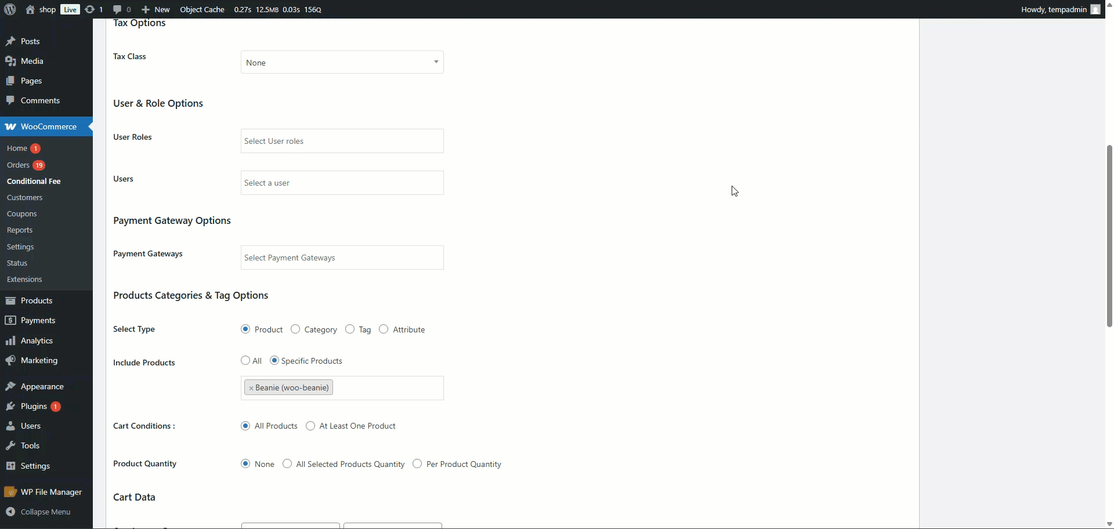
Task: Open Customers submenu item
Action: click(x=24, y=197)
